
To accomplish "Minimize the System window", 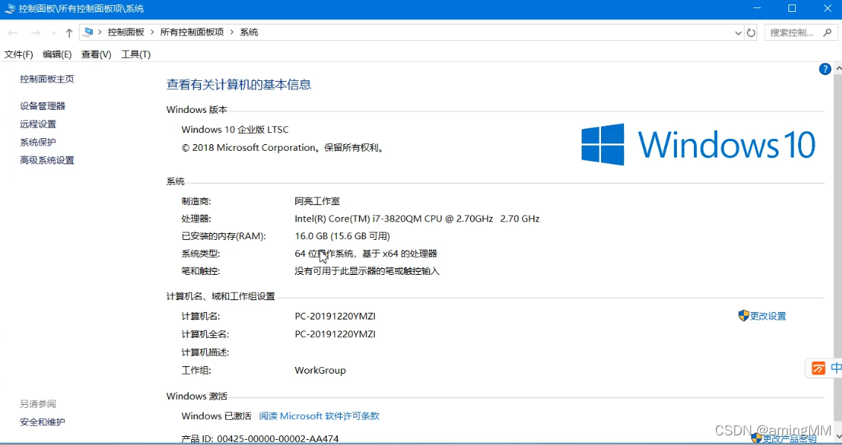I will click(x=757, y=9).
